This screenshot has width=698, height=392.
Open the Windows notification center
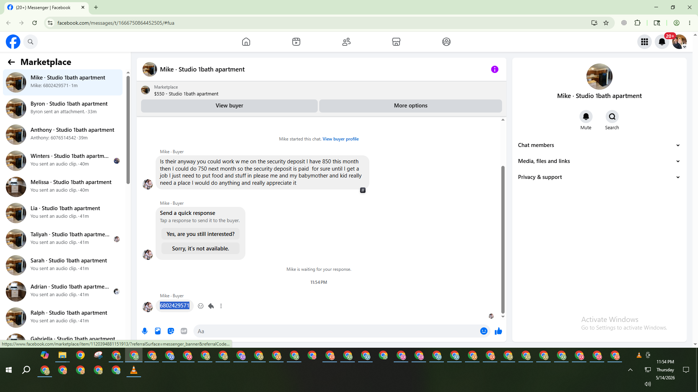pos(686,370)
